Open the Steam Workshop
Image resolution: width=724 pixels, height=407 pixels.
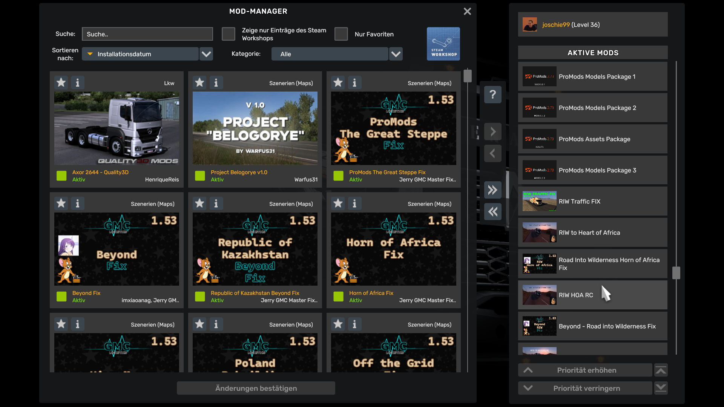tap(443, 44)
